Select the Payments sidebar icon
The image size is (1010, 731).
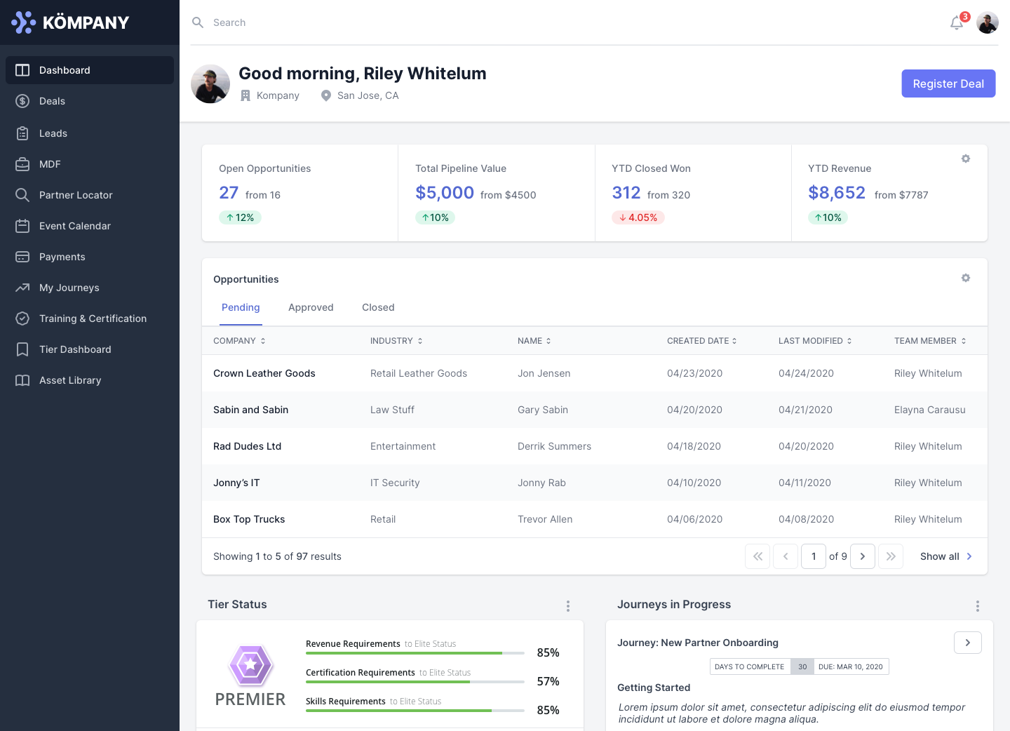coord(23,257)
